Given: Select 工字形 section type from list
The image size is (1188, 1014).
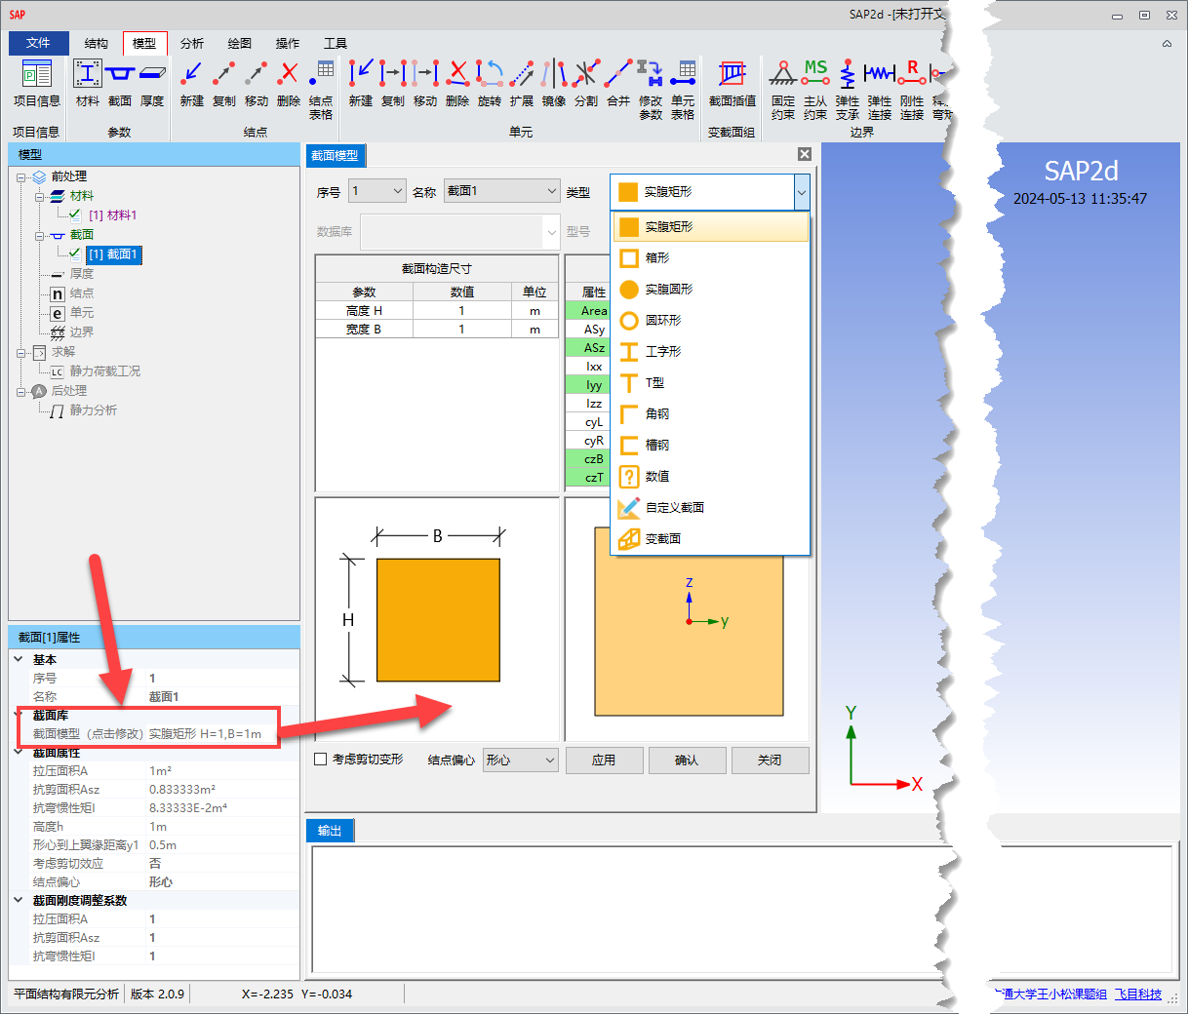Looking at the screenshot, I should (x=711, y=351).
